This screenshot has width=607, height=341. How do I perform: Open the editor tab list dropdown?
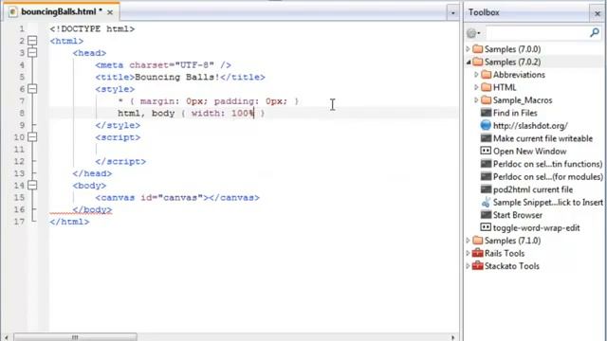452,12
